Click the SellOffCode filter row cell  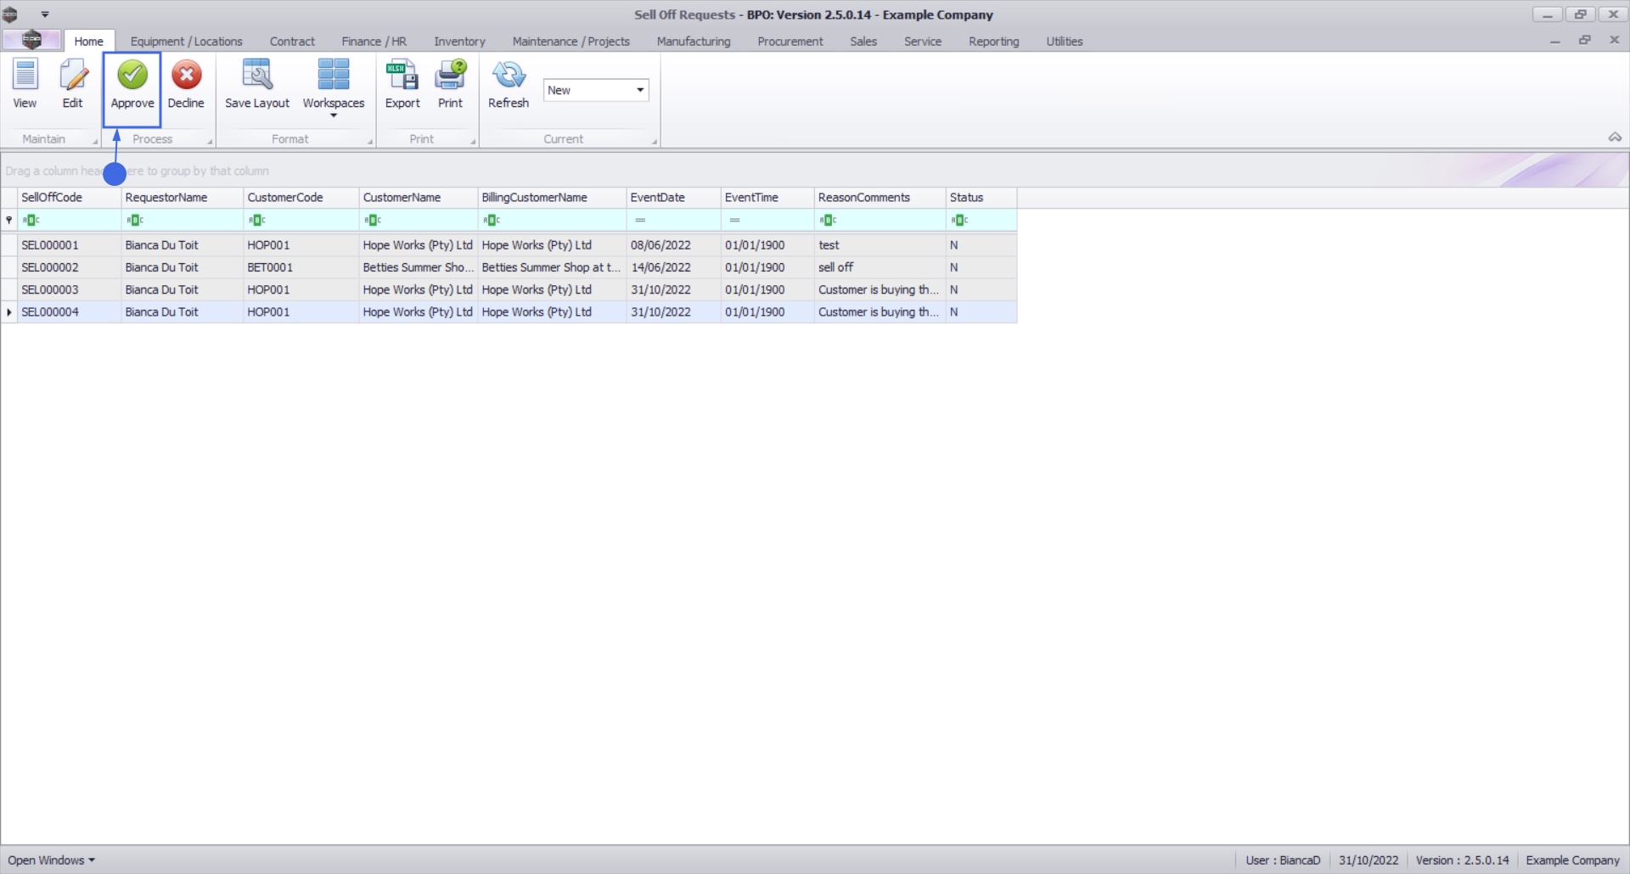(70, 221)
